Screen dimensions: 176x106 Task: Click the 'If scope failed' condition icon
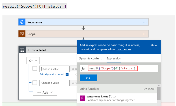(22, 50)
